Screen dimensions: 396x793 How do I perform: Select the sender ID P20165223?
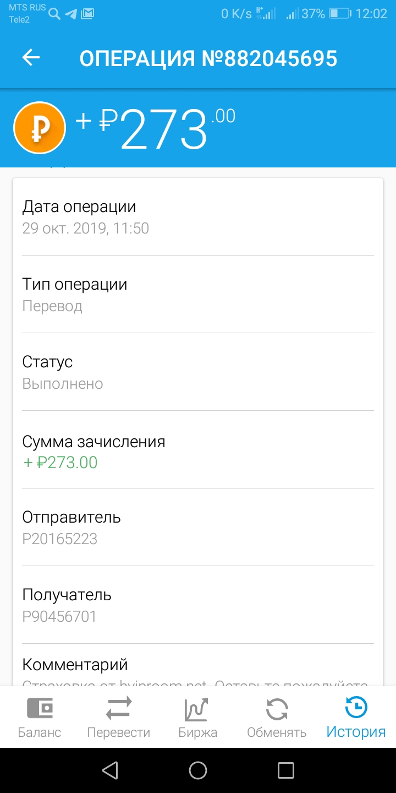tap(59, 539)
